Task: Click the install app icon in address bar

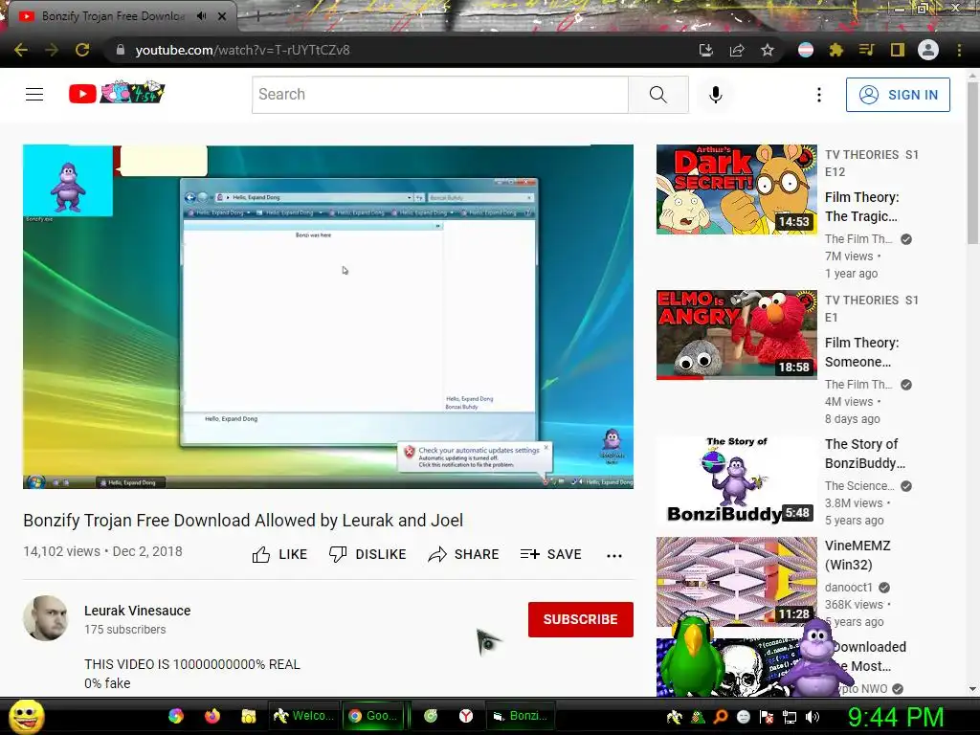Action: pos(705,50)
